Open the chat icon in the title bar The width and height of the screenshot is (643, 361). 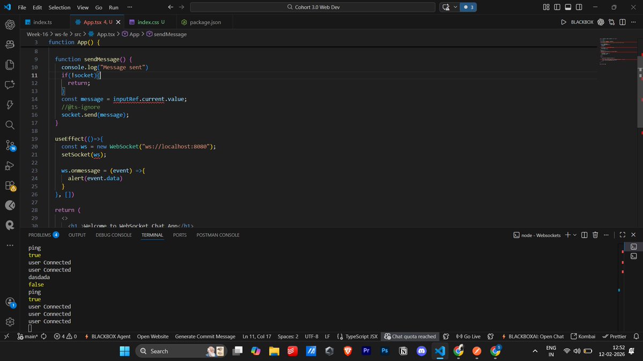(x=446, y=7)
